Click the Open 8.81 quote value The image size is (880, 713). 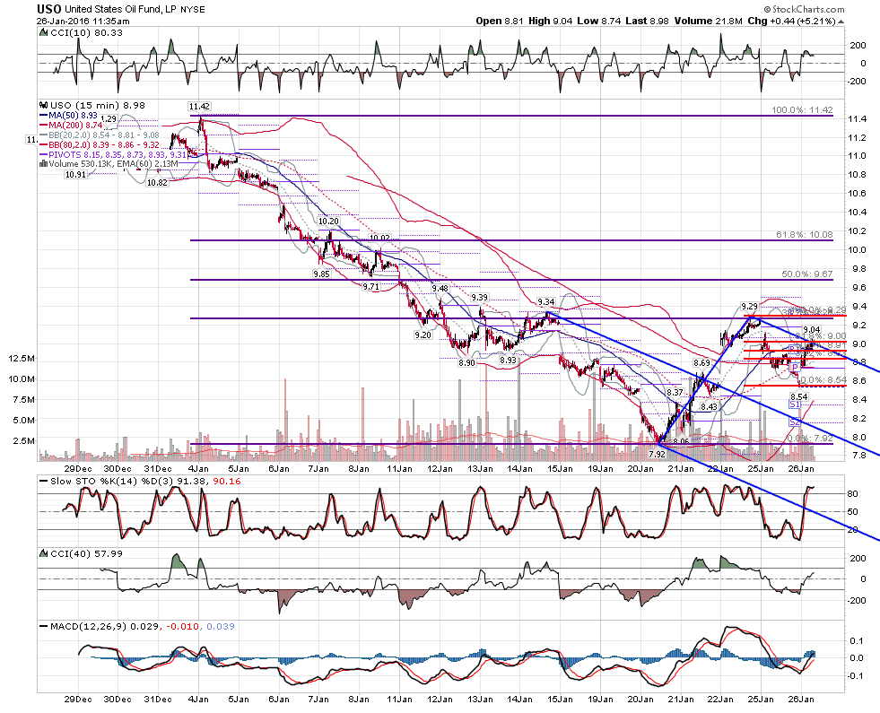coord(500,21)
